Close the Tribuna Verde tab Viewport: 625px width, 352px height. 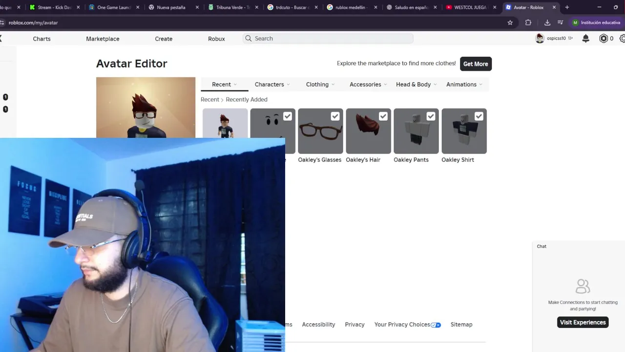257,7
